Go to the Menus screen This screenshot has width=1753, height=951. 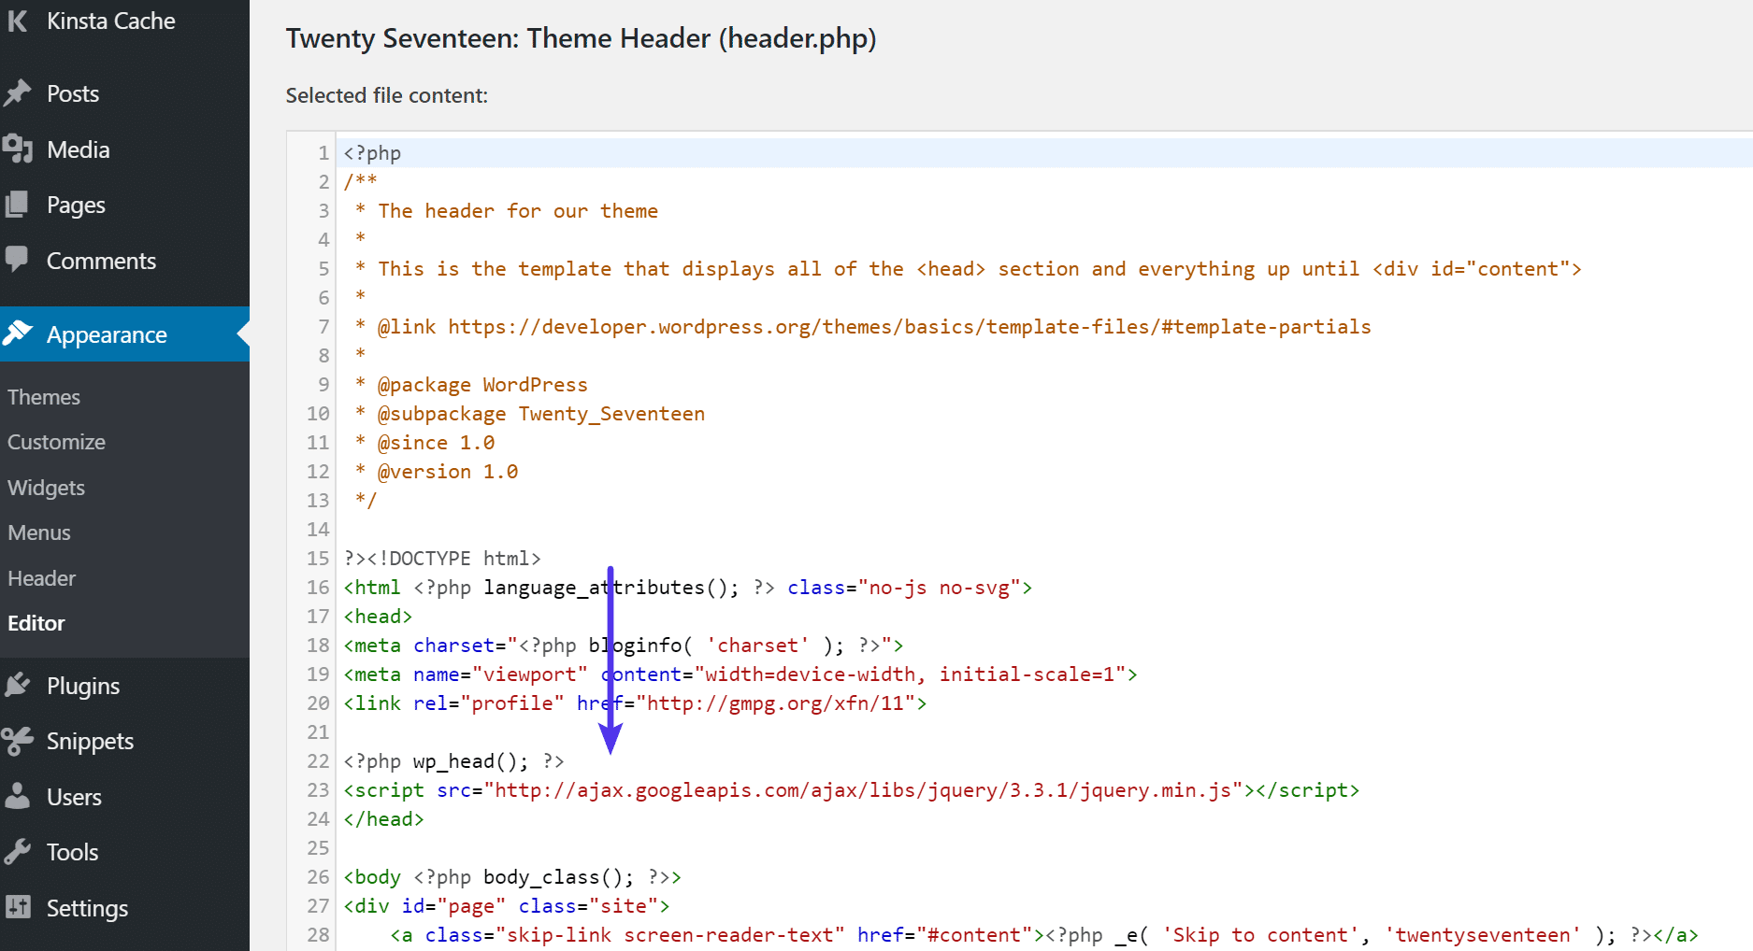tap(38, 532)
